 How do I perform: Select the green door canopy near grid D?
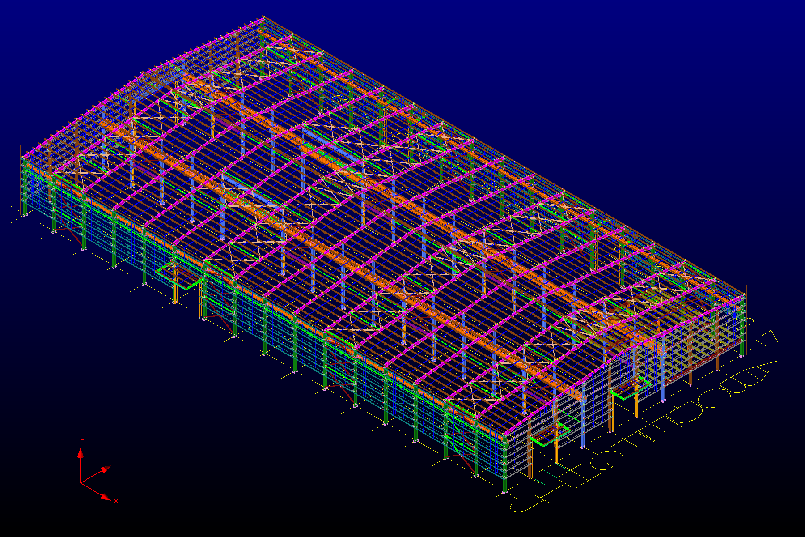(631, 388)
